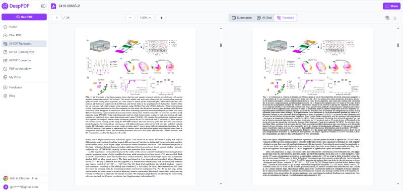Click Add to Chrome - Free
Viewport: 403px width, 191px height.
[24, 178]
